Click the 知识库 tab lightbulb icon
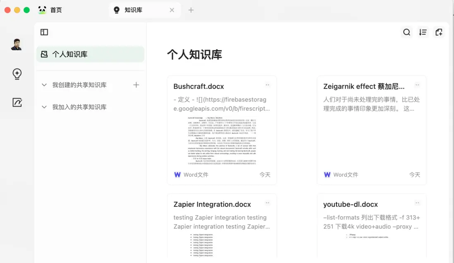 (x=117, y=10)
